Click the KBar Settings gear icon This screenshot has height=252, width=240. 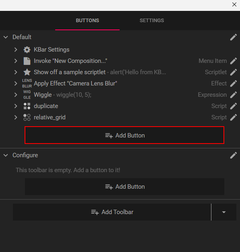27,50
